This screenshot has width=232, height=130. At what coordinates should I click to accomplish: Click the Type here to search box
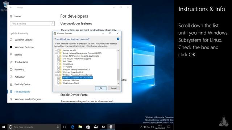(34, 127)
